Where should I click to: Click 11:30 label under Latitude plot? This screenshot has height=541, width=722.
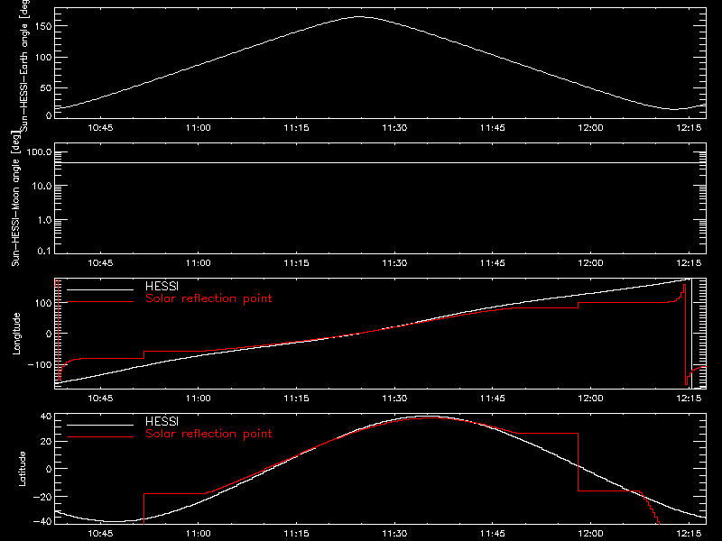pos(394,534)
